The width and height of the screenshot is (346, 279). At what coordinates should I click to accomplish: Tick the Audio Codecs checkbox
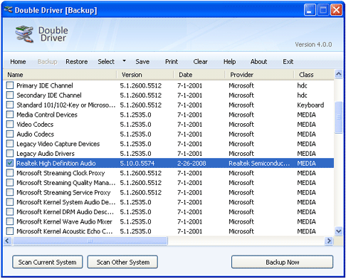[10, 134]
